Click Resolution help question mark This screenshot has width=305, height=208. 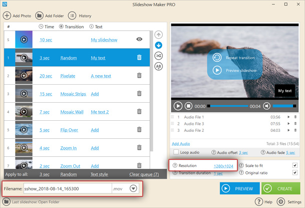(175, 165)
